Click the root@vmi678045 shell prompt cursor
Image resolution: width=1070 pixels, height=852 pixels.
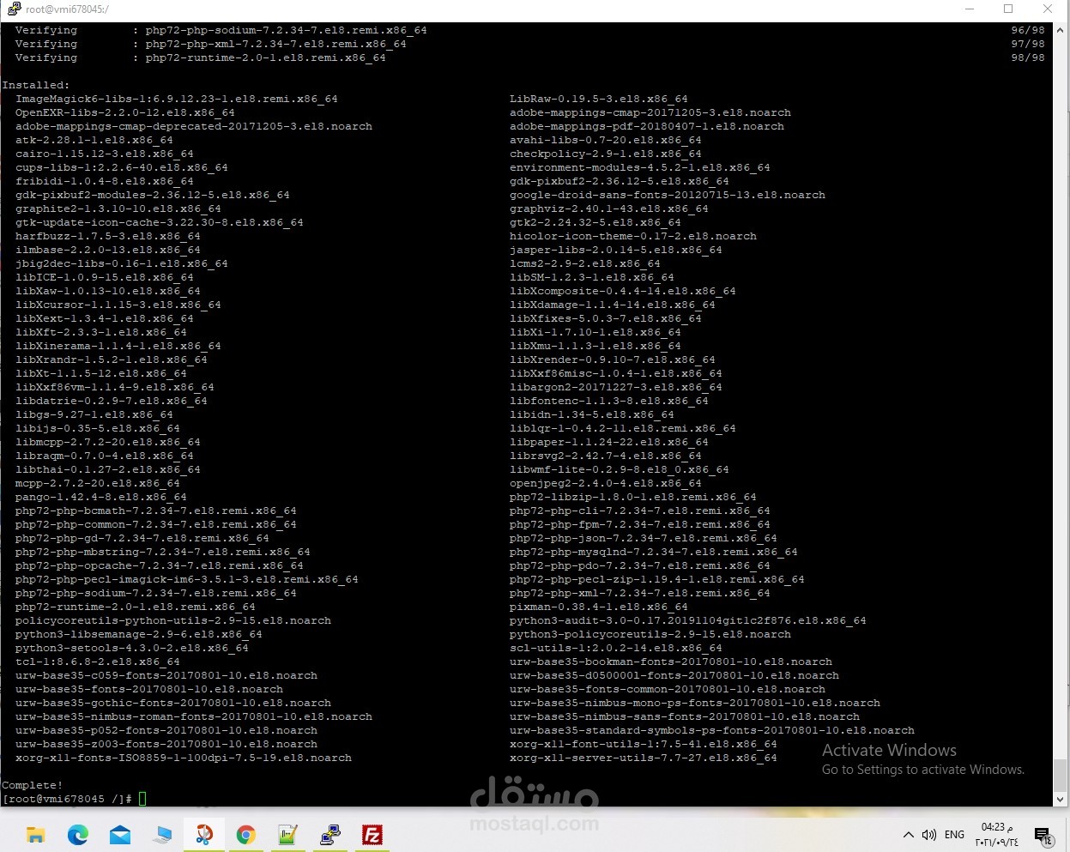click(x=142, y=799)
